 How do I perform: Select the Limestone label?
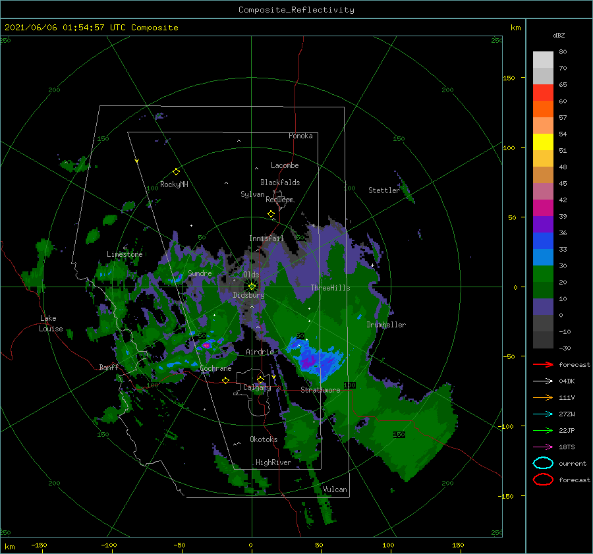pyautogui.click(x=125, y=254)
